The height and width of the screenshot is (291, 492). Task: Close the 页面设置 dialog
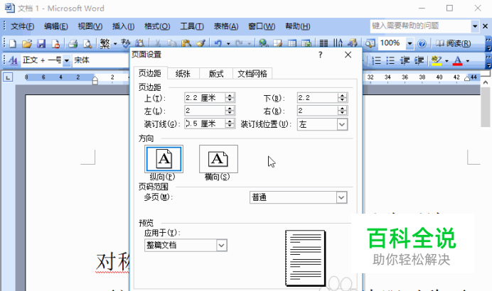[348, 55]
